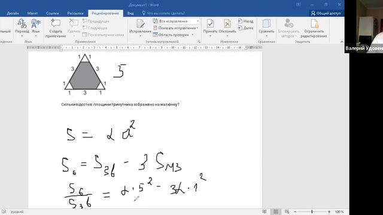Click the русский language indicator
The height and width of the screenshot is (215, 383).
click(17, 212)
